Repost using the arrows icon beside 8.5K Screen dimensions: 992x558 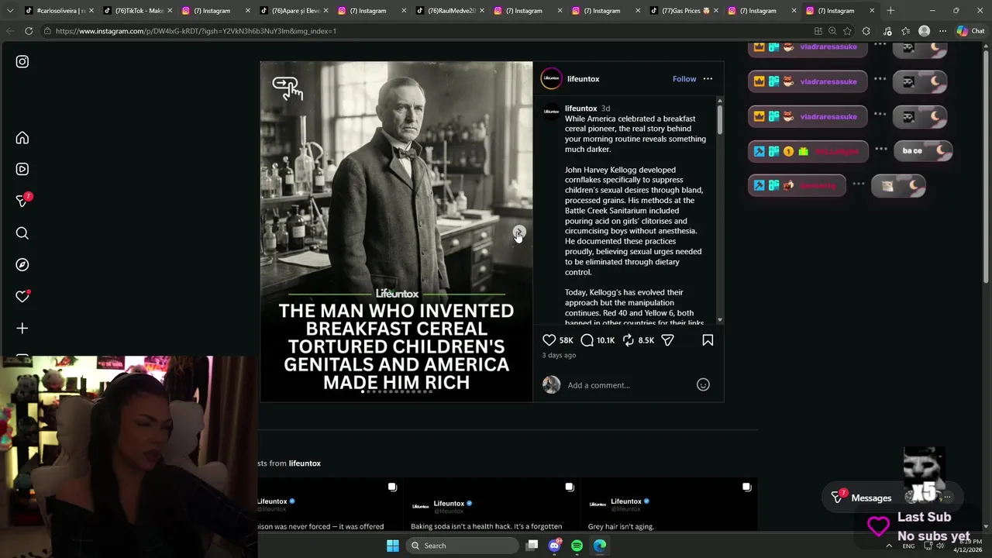[629, 340]
